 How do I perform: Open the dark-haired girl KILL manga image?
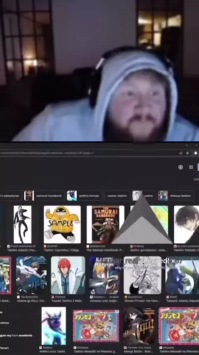(x=139, y=326)
